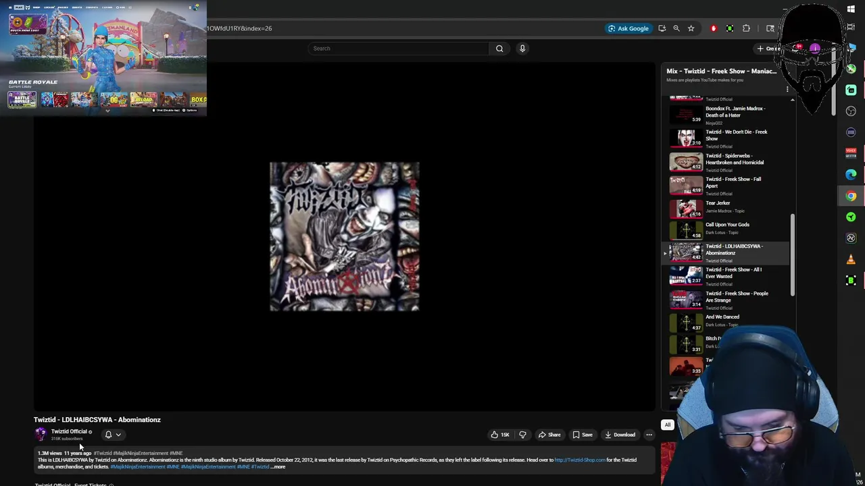Select the All filter chip below playlist
The height and width of the screenshot is (486, 865).
coord(668,425)
